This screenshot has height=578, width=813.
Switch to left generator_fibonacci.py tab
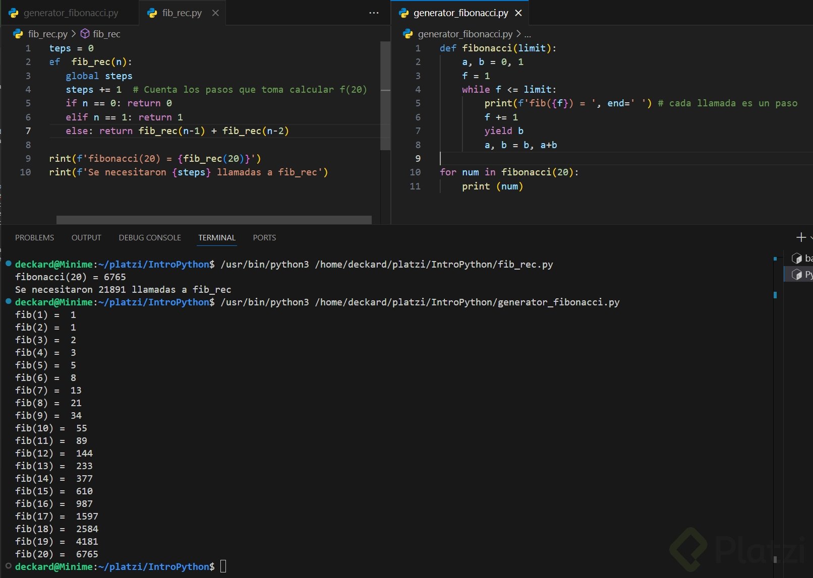pos(71,13)
